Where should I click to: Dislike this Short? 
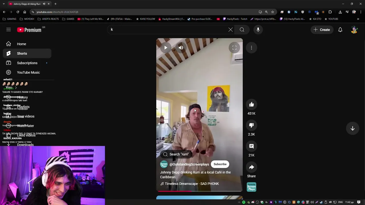[x=252, y=125]
